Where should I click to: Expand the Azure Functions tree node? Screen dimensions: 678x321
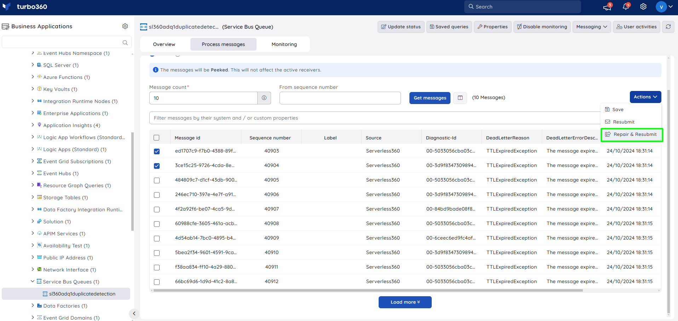click(33, 77)
